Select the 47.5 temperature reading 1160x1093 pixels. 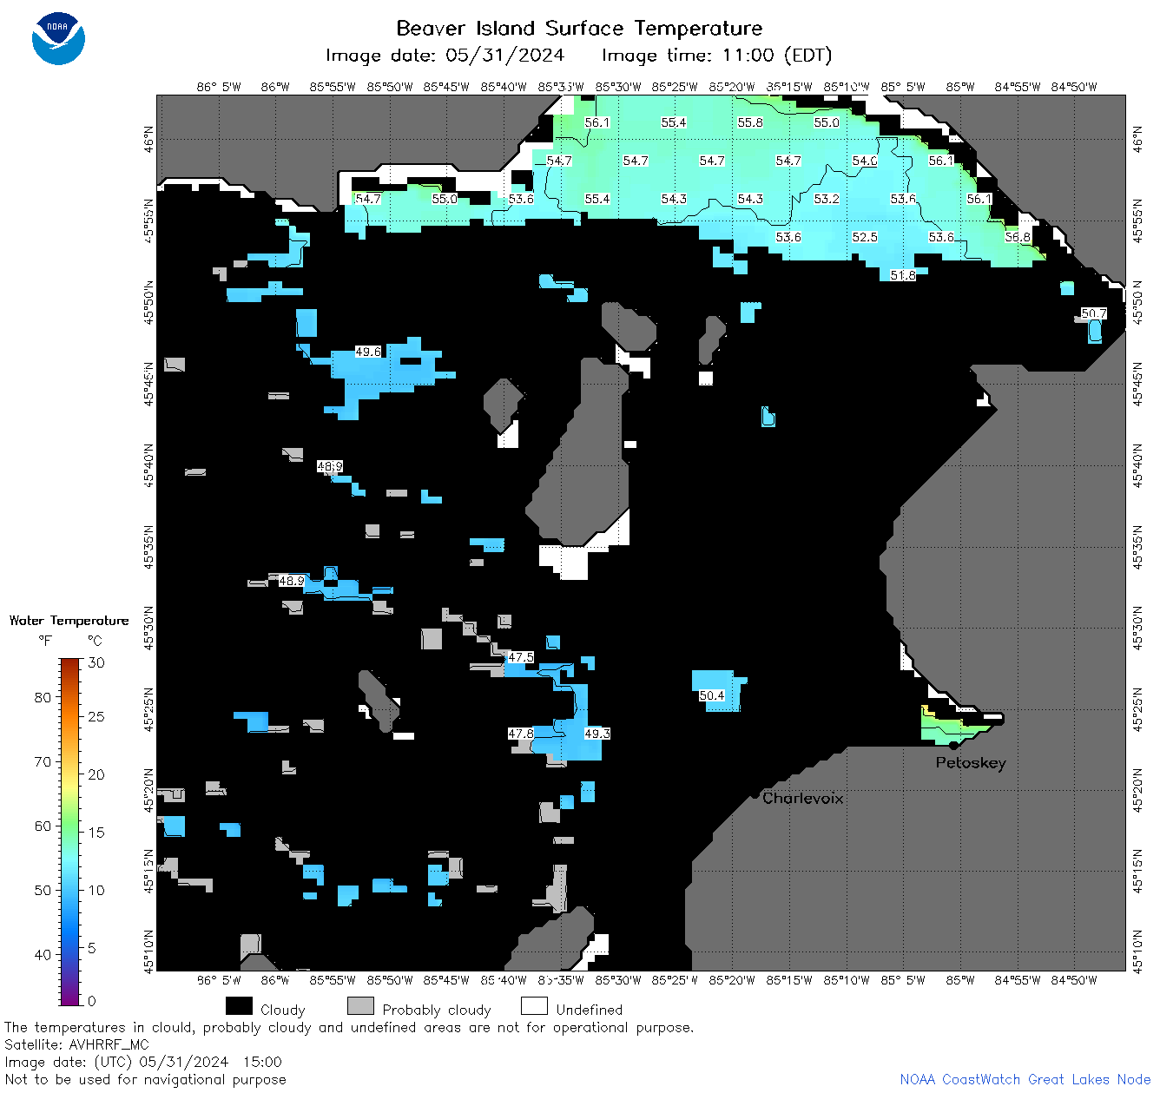521,657
